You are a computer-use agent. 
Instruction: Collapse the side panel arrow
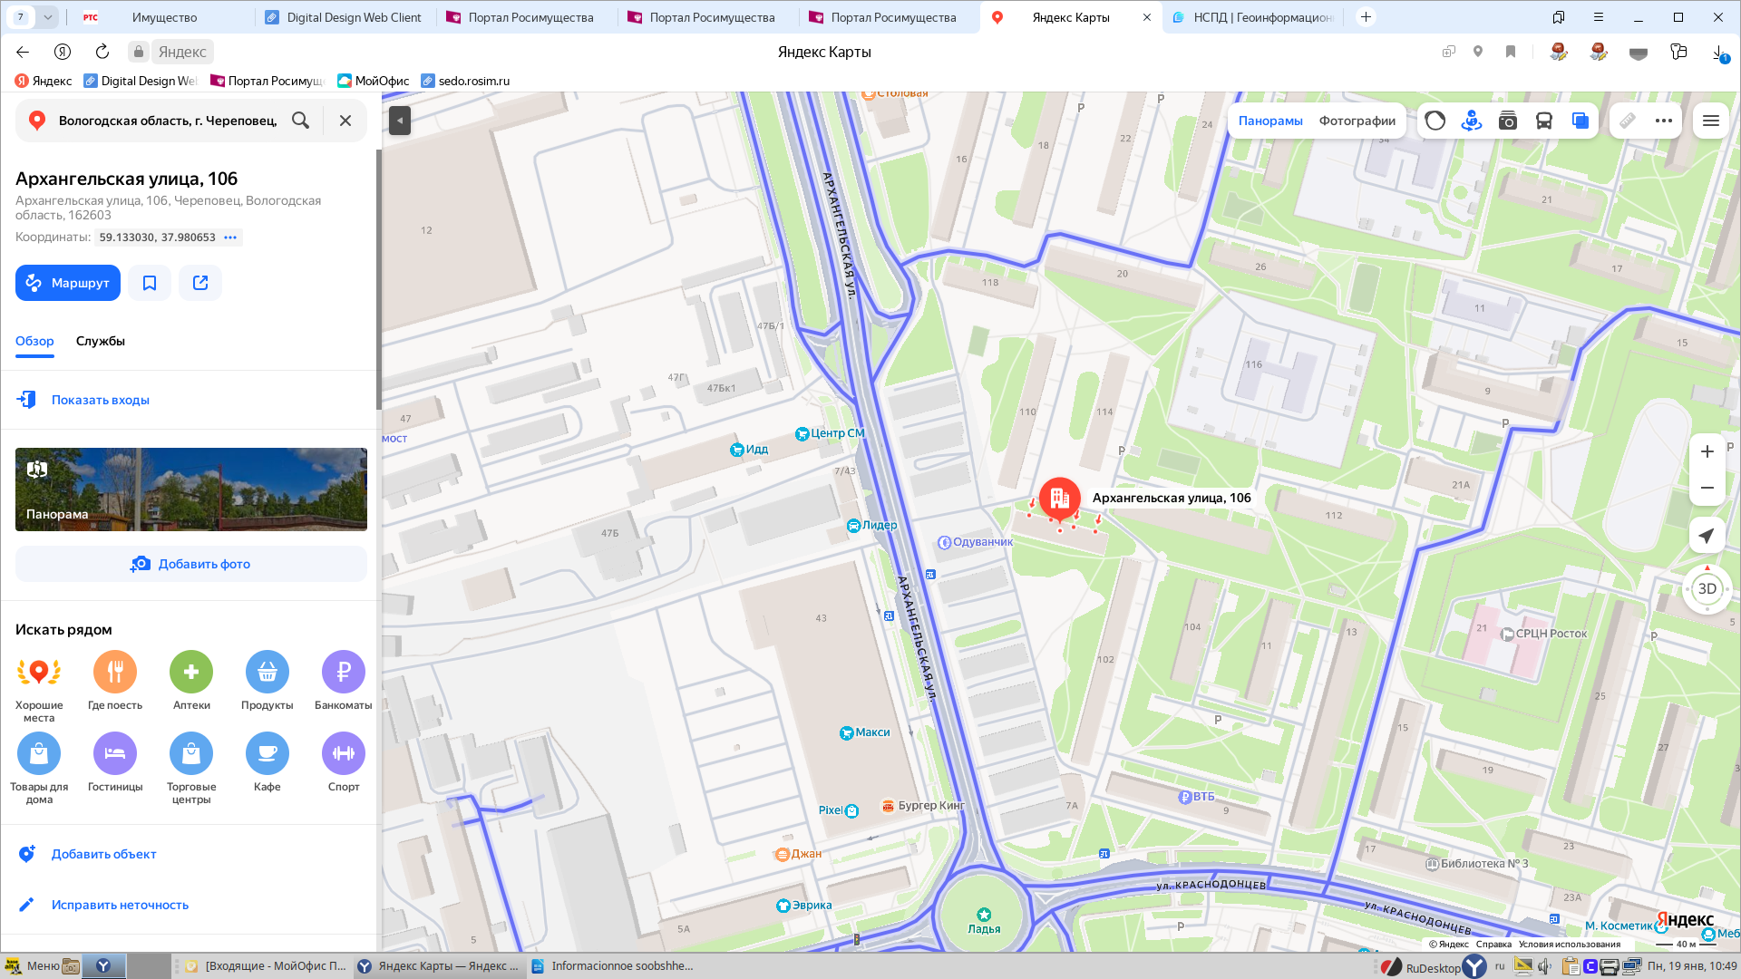coord(400,121)
